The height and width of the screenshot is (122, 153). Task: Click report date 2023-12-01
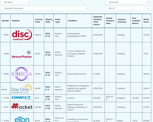click(x=48, y=74)
